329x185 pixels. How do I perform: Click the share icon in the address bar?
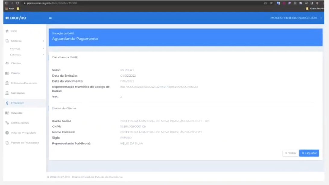pos(266,3)
